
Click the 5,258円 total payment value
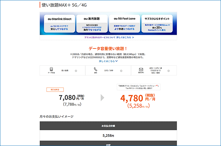pyautogui.click(x=108, y=135)
